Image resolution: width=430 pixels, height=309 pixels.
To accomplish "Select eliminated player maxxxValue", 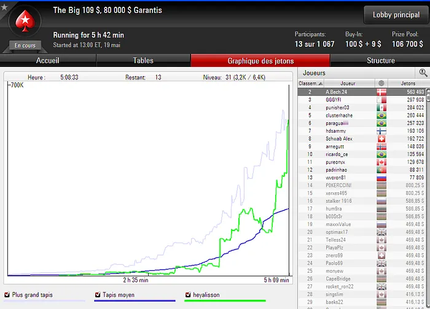I will 362,224.
